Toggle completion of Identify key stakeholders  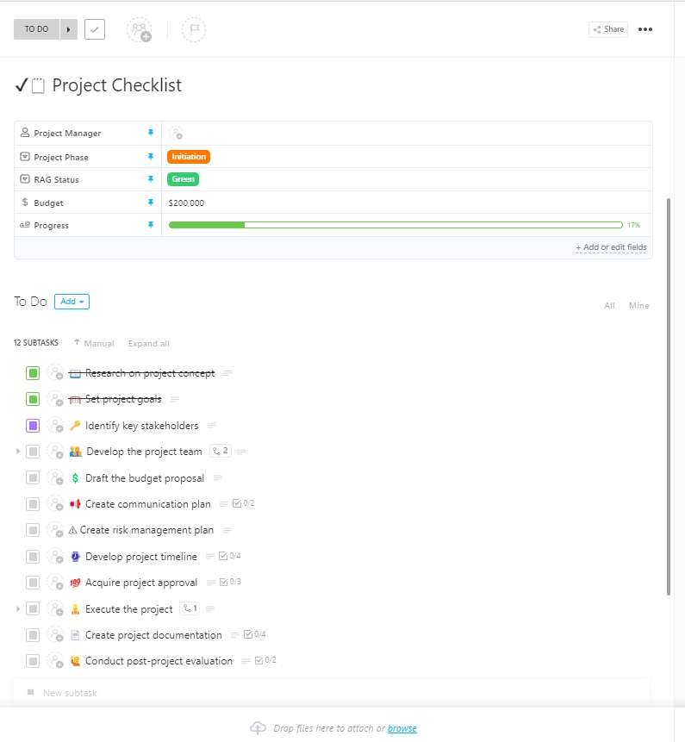point(32,425)
